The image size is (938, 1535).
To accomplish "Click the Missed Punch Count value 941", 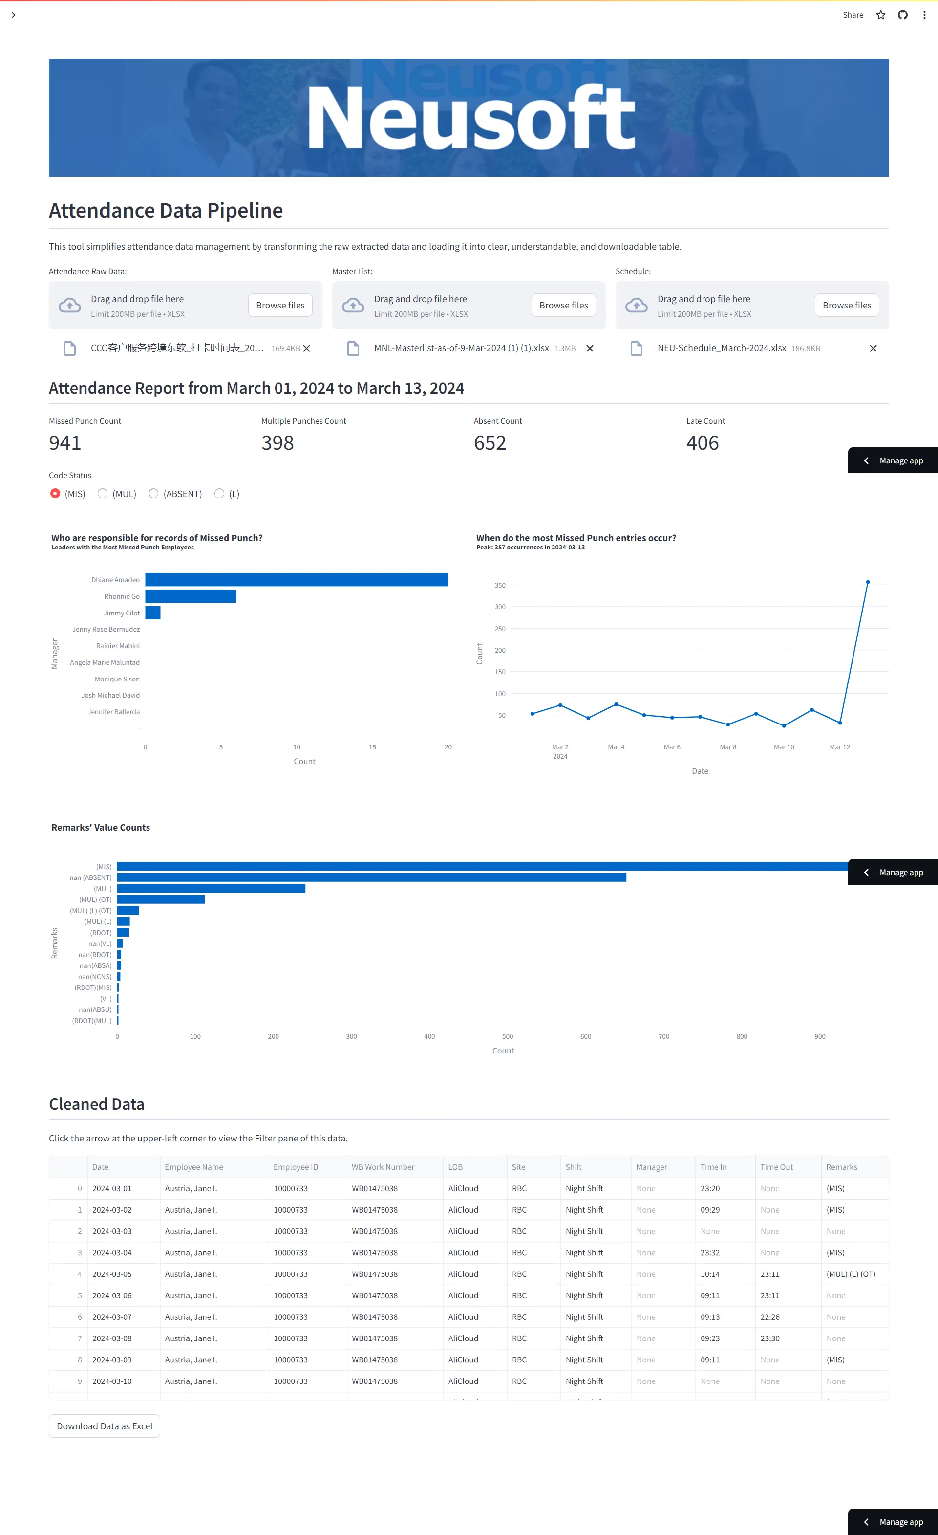I will pos(65,443).
